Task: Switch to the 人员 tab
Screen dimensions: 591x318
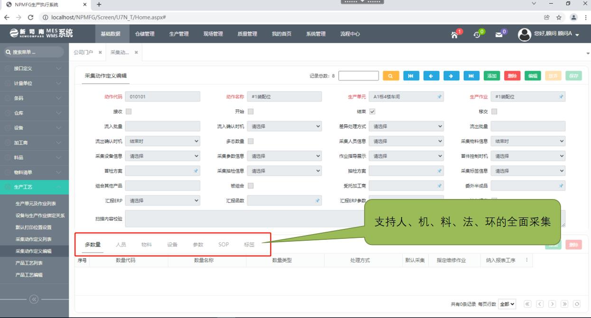Action: click(x=121, y=245)
